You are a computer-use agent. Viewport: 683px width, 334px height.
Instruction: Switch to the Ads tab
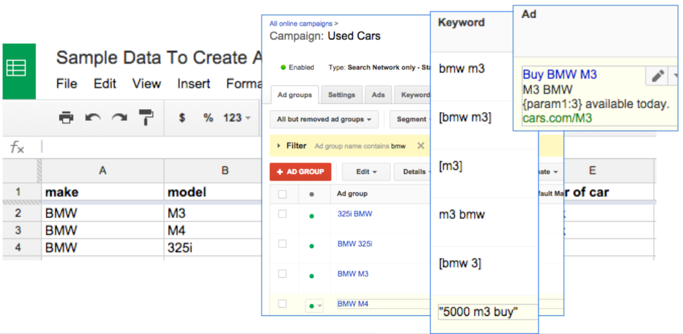(379, 94)
